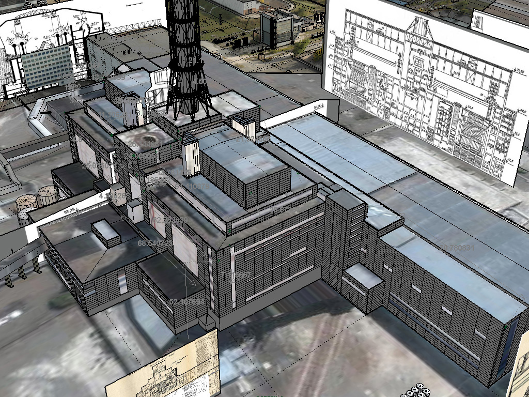Click the 68.540723 dimension label
Image resolution: width=529 pixels, height=397 pixels.
point(155,242)
